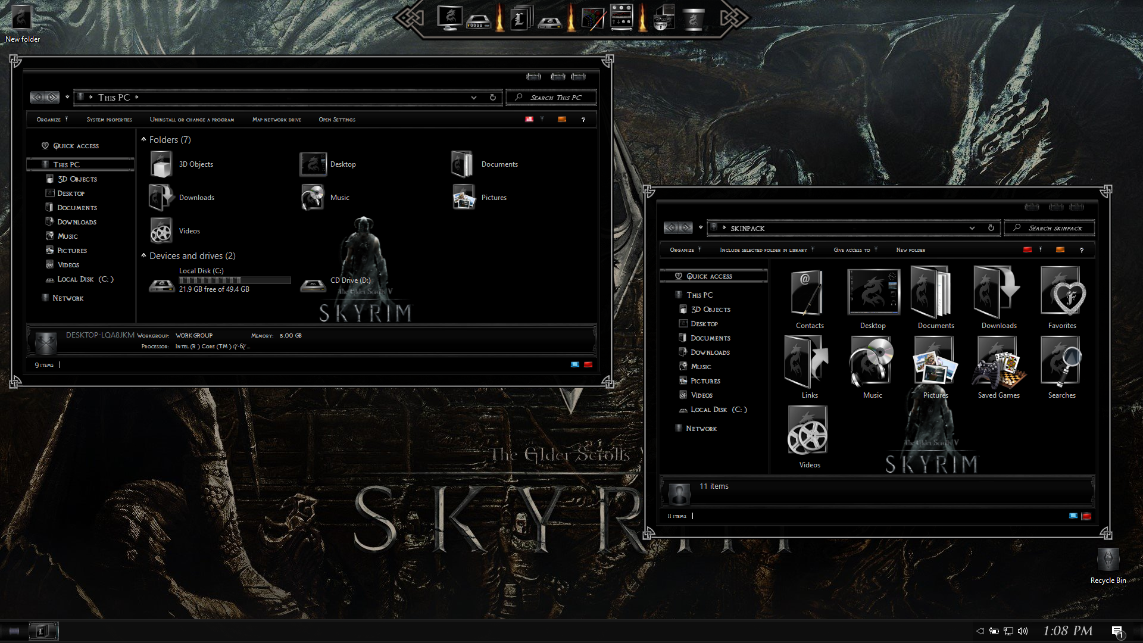This screenshot has height=643, width=1143.
Task: Collapse the Devices and drives section
Action: pyautogui.click(x=143, y=255)
